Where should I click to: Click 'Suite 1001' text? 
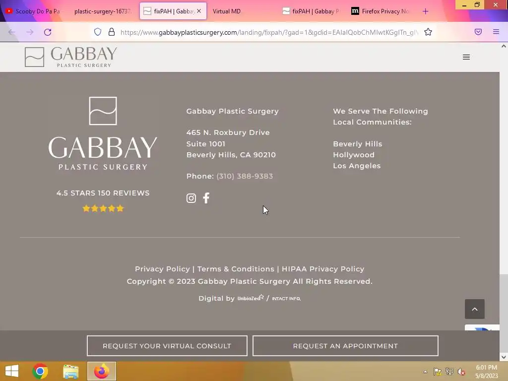[x=206, y=144]
